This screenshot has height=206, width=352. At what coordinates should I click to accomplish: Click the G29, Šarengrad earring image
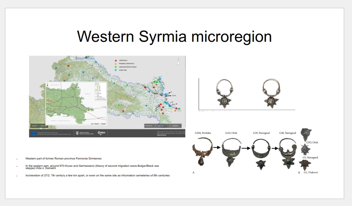tap(261, 155)
